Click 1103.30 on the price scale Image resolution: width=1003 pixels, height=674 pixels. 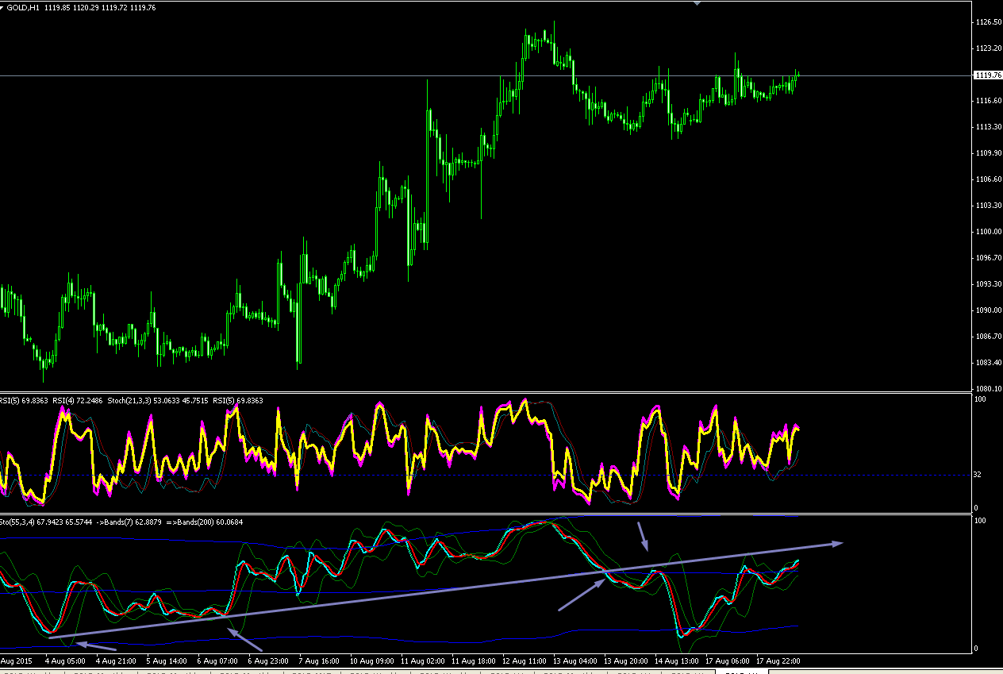pyautogui.click(x=988, y=206)
